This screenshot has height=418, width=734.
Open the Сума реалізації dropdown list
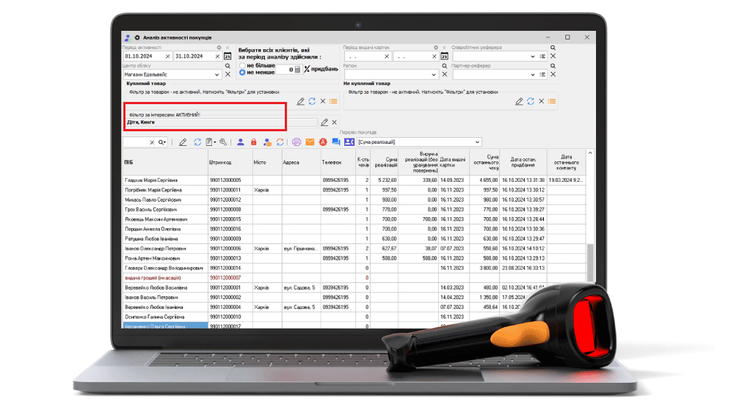pos(478,142)
